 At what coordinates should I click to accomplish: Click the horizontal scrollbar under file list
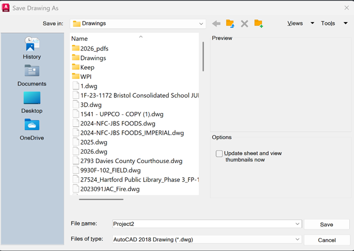pyautogui.click(x=101, y=199)
